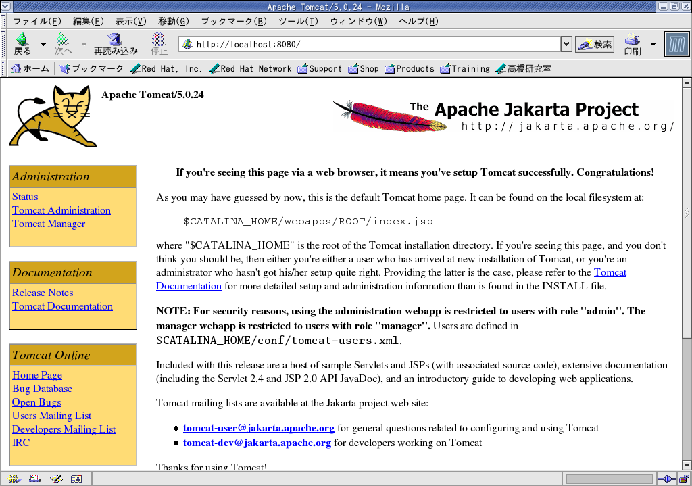This screenshot has width=692, height=486.
Task: Open the Forward button history dropdown arrow
Action: point(84,44)
